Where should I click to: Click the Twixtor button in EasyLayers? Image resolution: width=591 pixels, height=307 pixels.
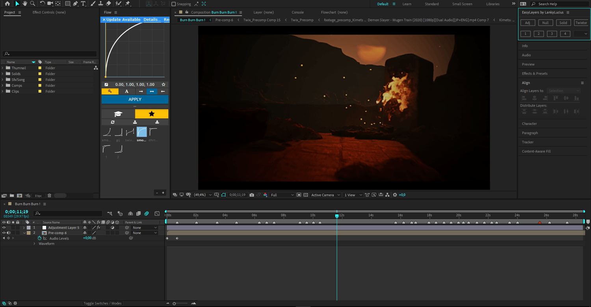(581, 23)
